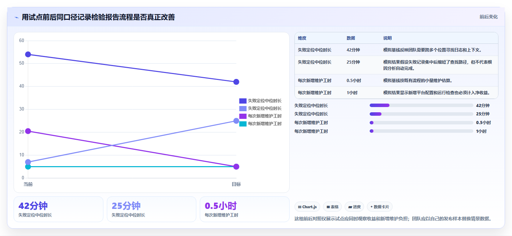Viewport: 512px width, 236px height.
Task: Click the cyan data point at 当前
Action: [x=28, y=166]
